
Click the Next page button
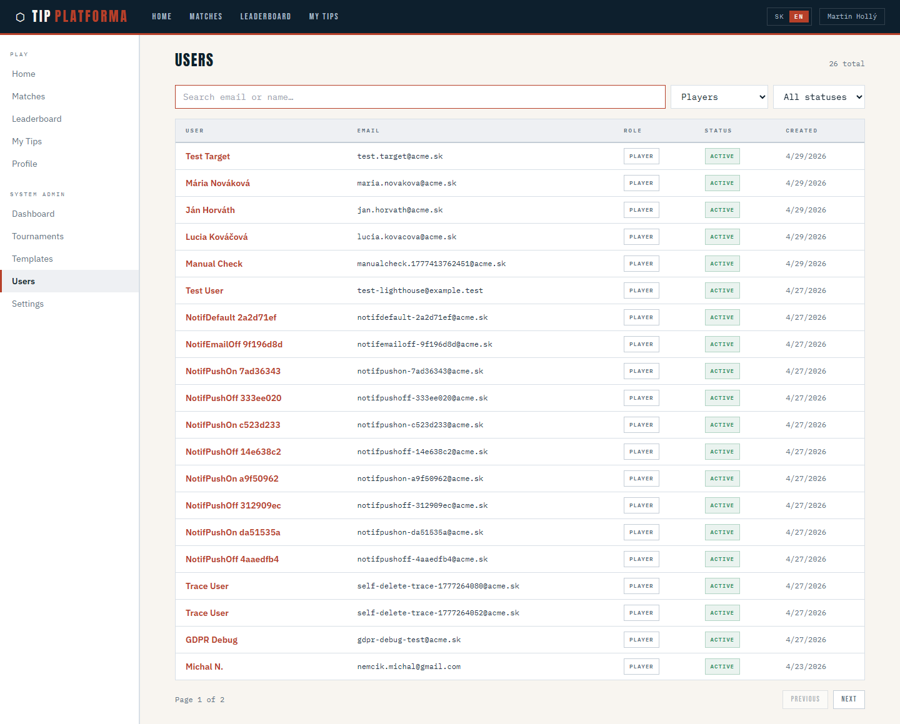pos(848,699)
